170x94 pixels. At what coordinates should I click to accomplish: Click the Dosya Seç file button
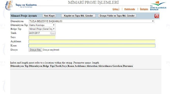[35, 50]
